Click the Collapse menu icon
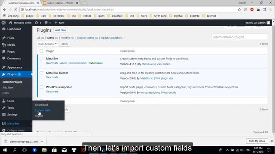Image resolution: width=275 pixels, height=154 pixels. 4,130
